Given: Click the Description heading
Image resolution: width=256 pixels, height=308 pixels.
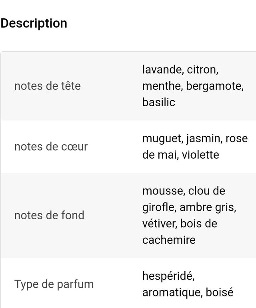Looking at the screenshot, I should 34,23.
